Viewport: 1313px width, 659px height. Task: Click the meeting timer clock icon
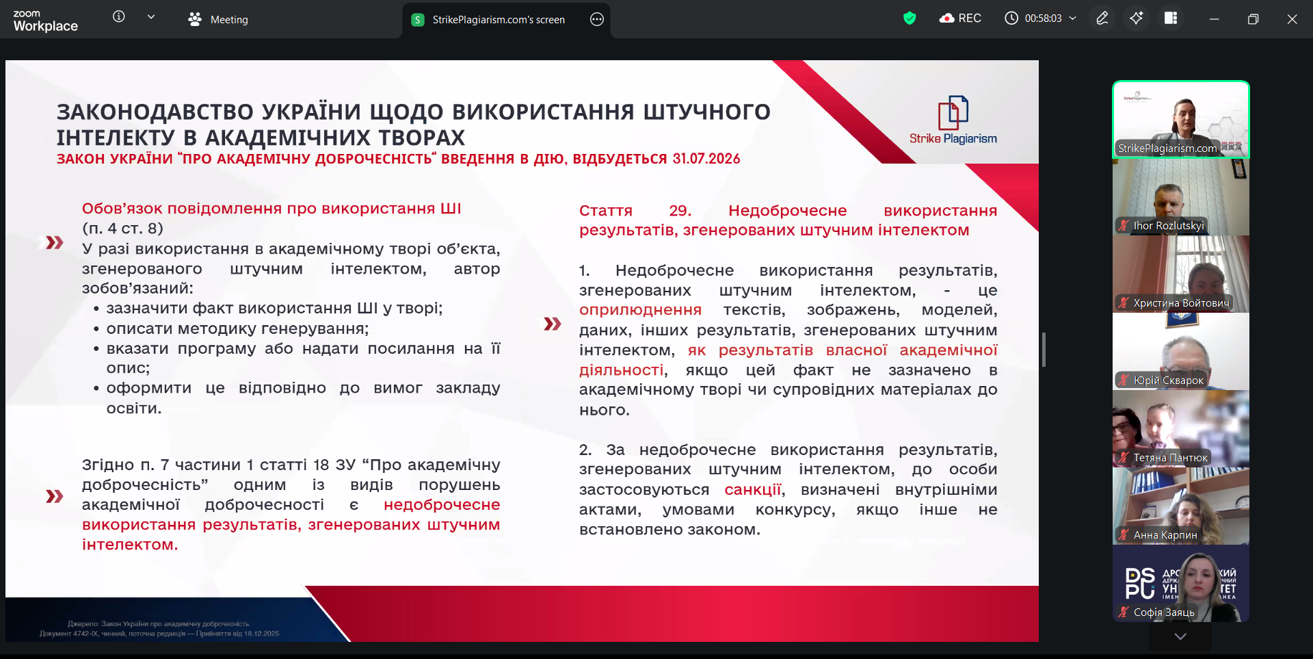[x=1011, y=18]
